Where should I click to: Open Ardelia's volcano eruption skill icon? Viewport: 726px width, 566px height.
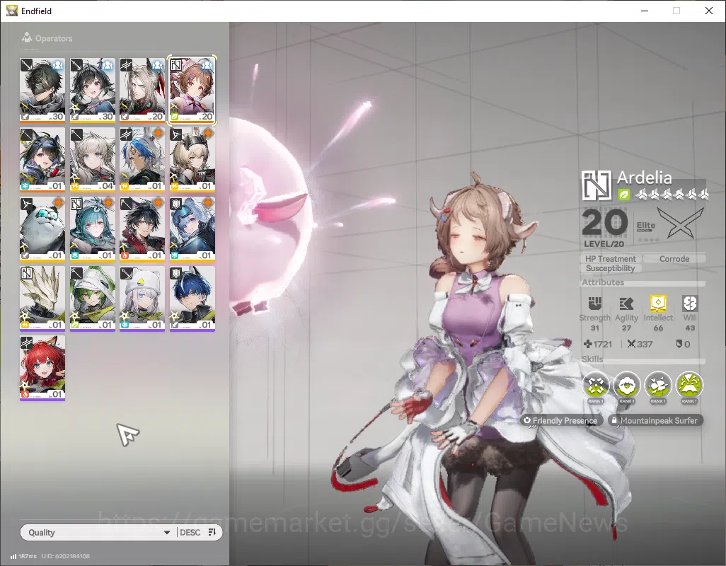coord(689,385)
